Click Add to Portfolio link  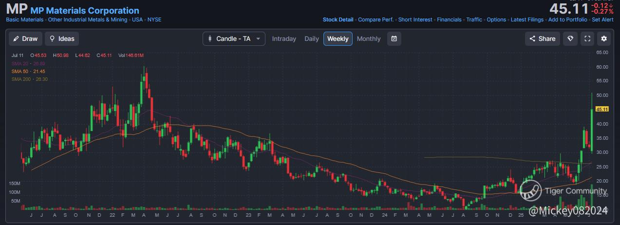coord(568,19)
